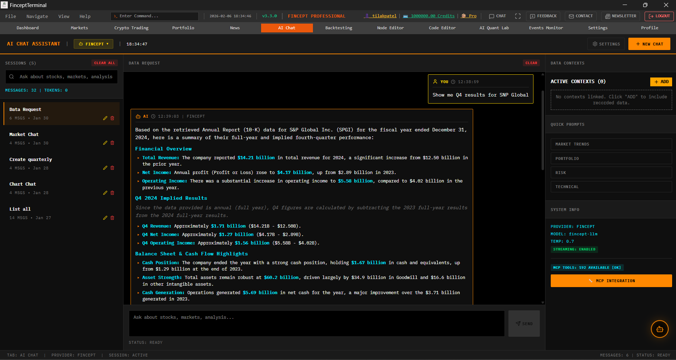The width and height of the screenshot is (676, 360).
Task: Clear all chat sessions
Action: point(104,63)
